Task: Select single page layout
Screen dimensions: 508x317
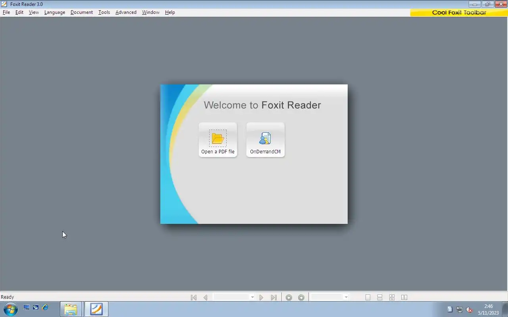Action: (x=368, y=297)
